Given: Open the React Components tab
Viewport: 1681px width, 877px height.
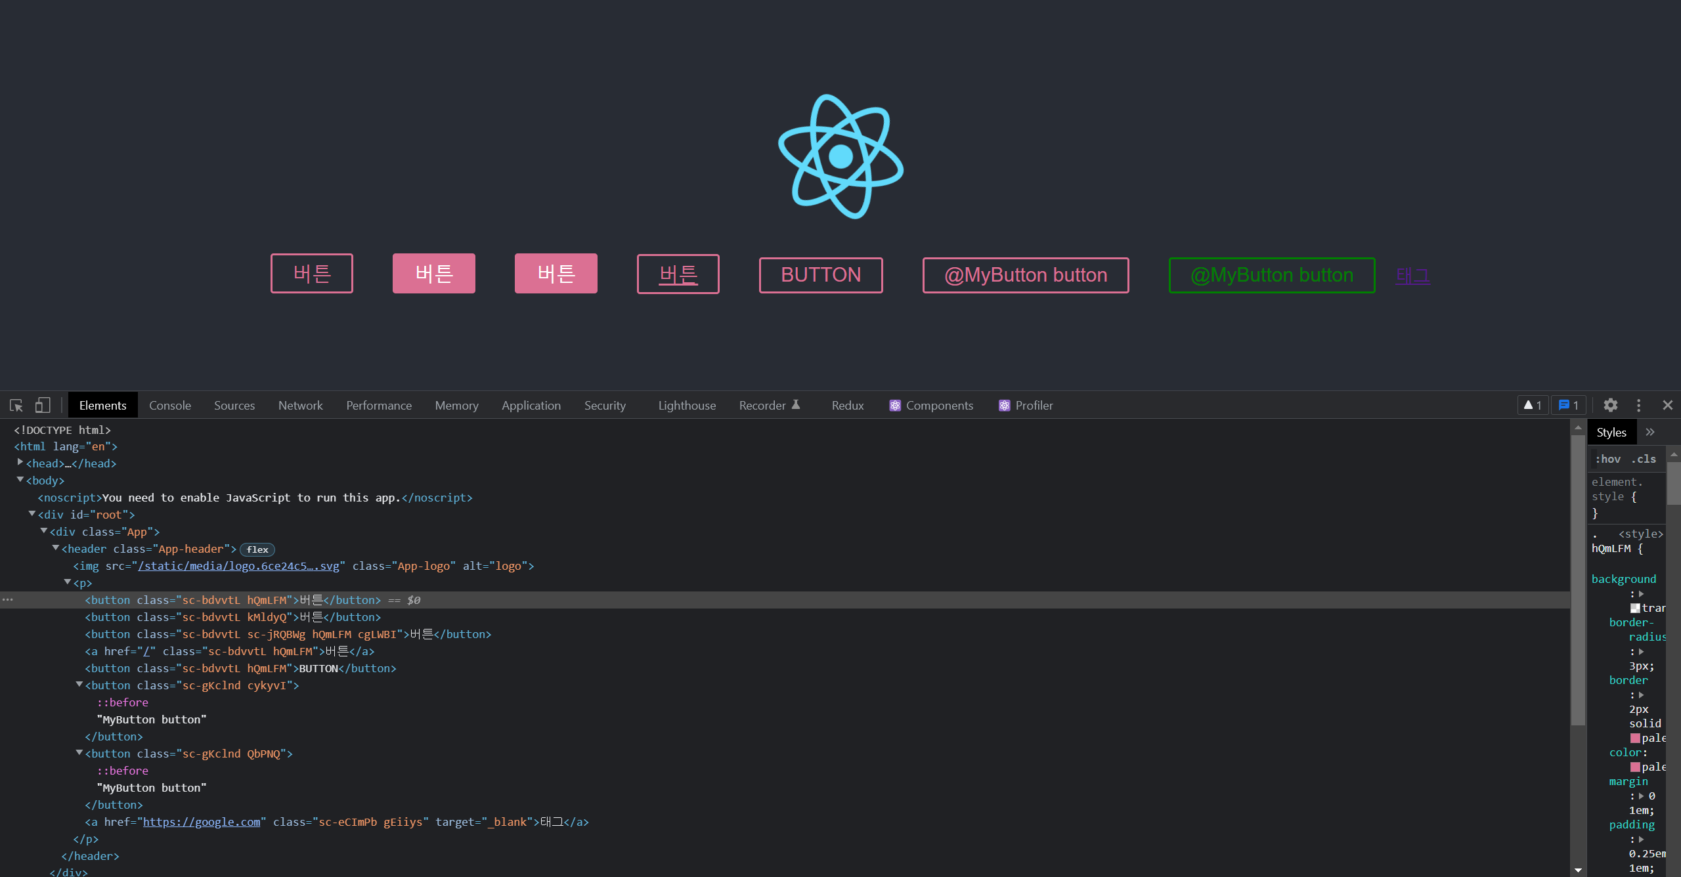Looking at the screenshot, I should tap(932, 406).
